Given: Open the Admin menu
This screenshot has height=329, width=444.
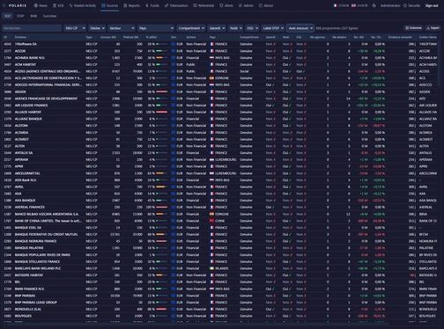Looking at the screenshot, I should [x=246, y=5].
